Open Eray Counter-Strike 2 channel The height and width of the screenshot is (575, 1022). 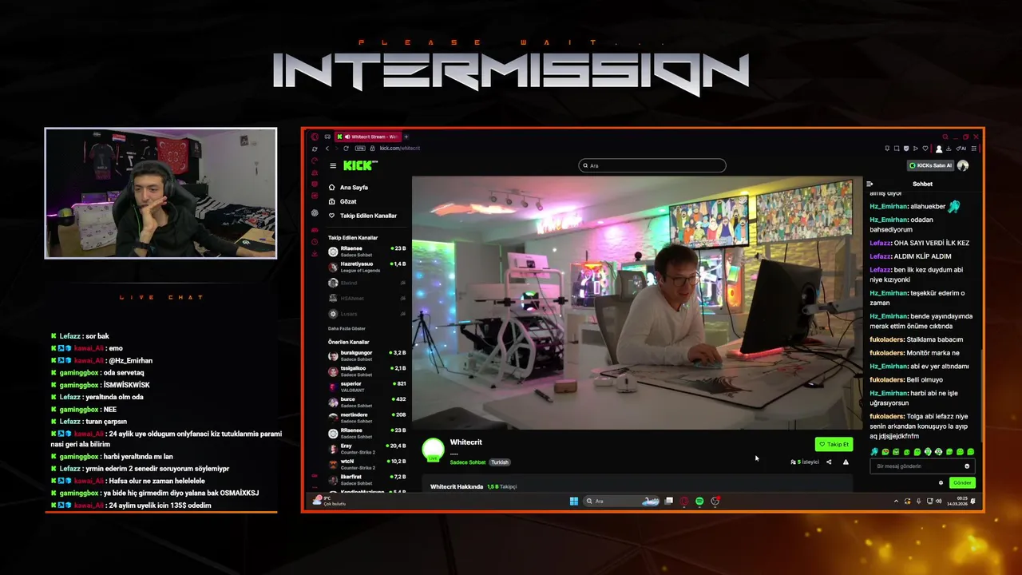click(366, 448)
